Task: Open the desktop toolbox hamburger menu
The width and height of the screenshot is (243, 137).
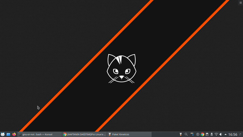Action: pos(241,3)
